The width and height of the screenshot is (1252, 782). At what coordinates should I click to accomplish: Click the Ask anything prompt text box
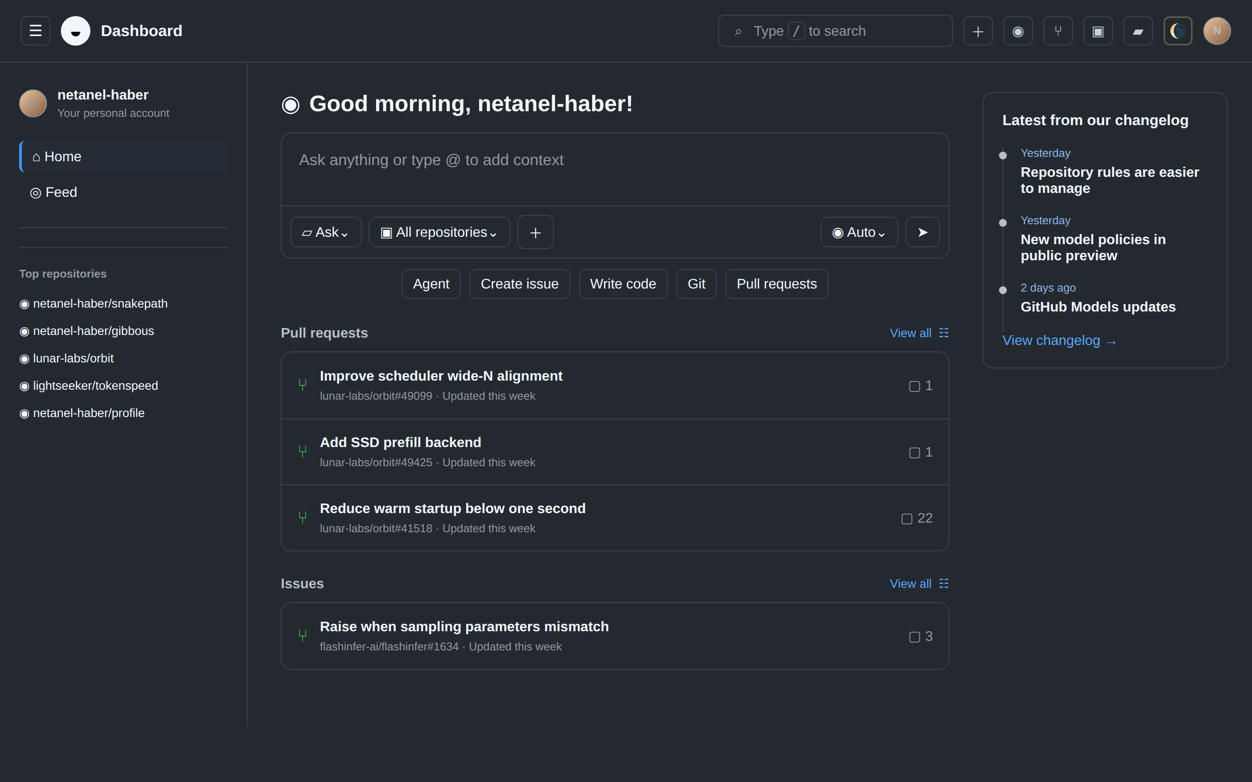click(615, 169)
